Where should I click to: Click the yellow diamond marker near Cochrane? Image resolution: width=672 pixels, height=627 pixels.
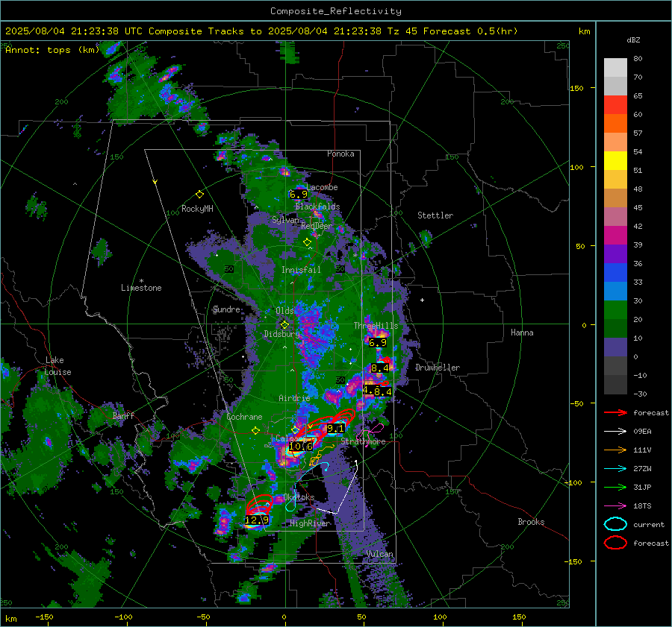click(x=256, y=430)
